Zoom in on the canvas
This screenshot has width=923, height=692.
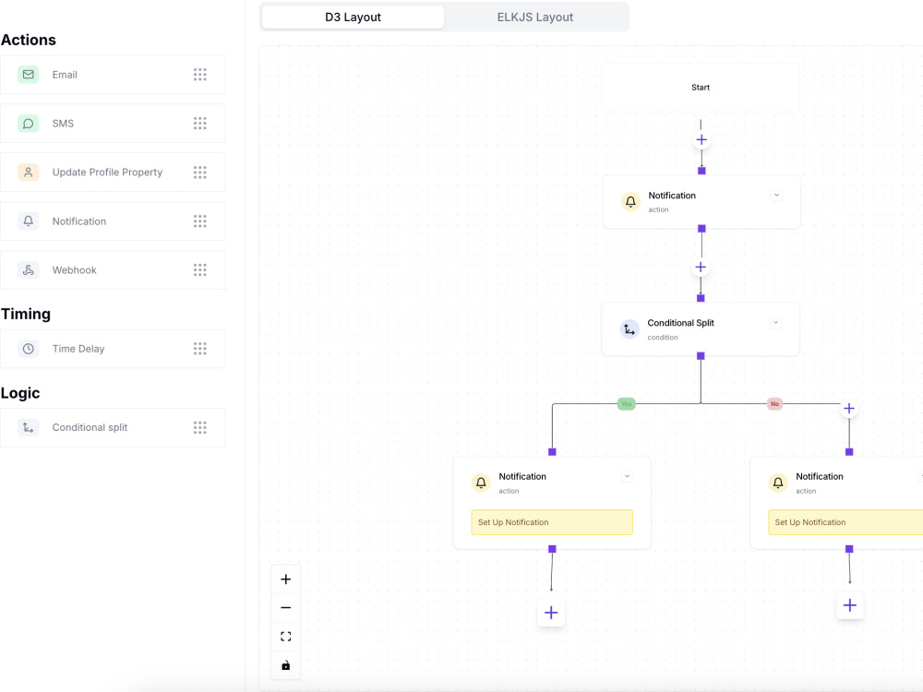(286, 579)
